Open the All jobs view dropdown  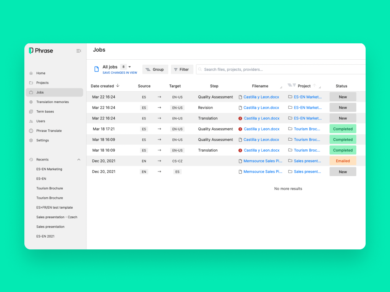(129, 67)
